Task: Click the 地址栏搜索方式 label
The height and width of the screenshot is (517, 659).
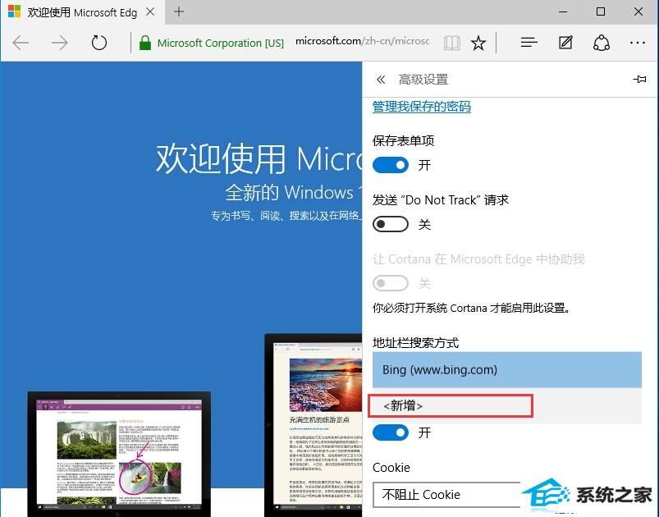Action: [x=415, y=343]
